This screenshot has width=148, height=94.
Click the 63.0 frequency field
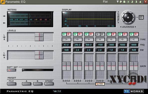pyautogui.click(x=66, y=45)
